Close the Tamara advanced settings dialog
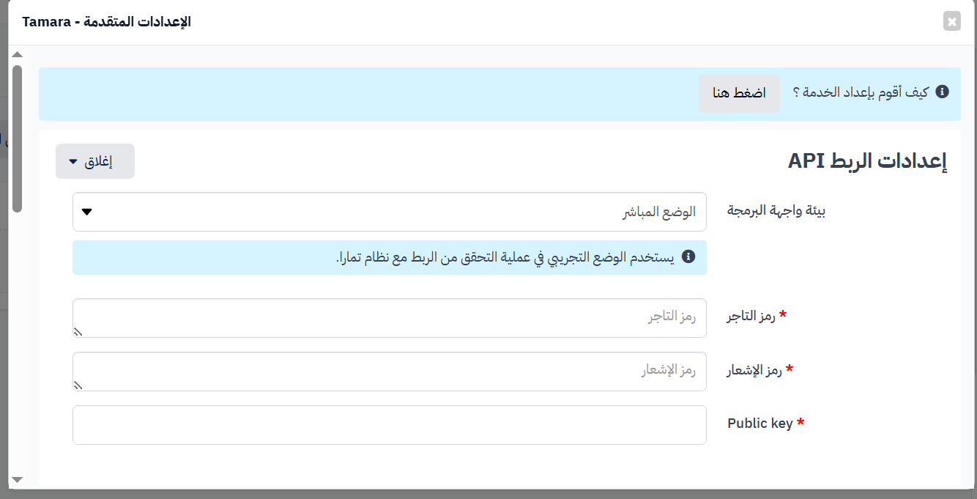 [952, 22]
